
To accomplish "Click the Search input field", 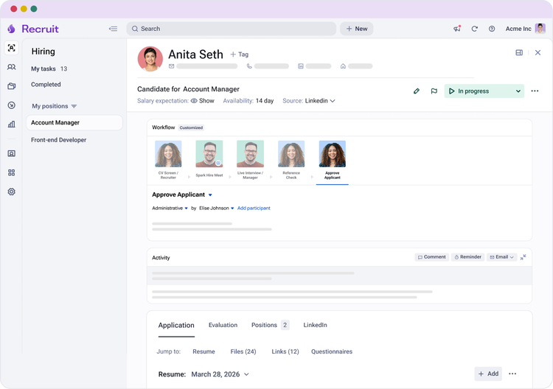I will pyautogui.click(x=232, y=29).
